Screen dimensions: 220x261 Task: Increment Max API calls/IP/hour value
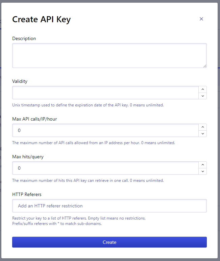click(x=203, y=127)
